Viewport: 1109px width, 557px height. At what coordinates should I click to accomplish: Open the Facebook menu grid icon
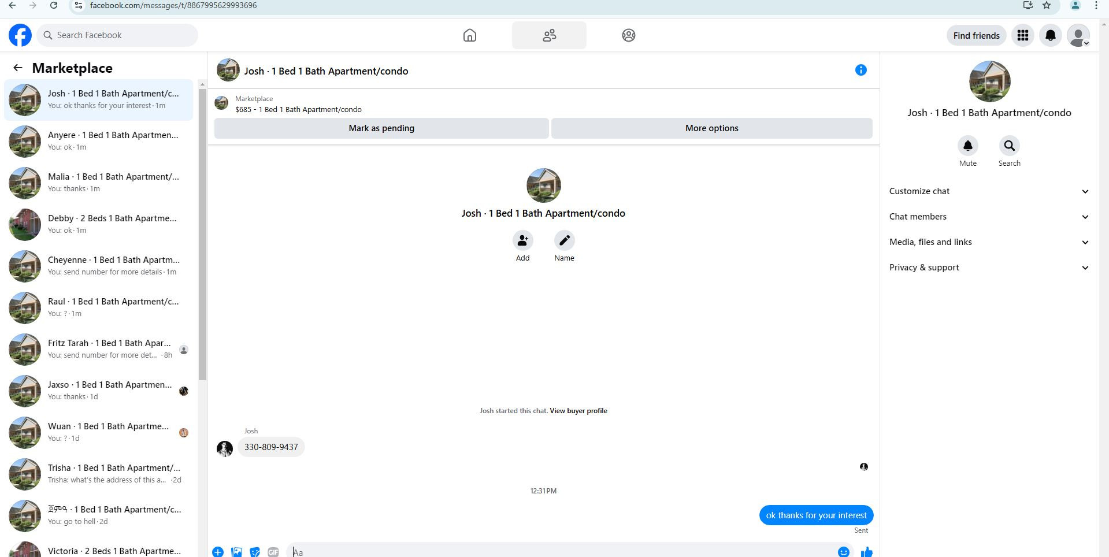tap(1023, 35)
